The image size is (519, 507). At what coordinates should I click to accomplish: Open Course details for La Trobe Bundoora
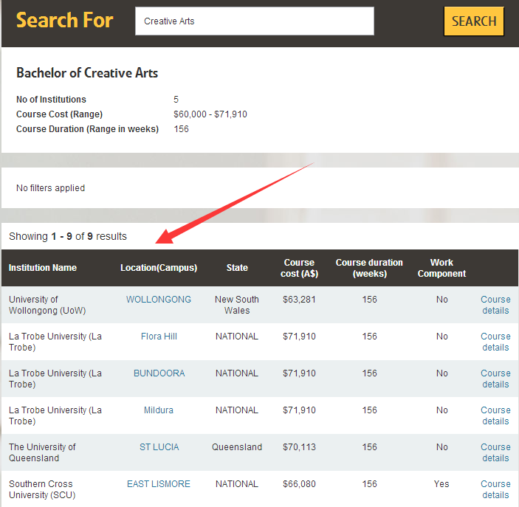click(x=495, y=379)
